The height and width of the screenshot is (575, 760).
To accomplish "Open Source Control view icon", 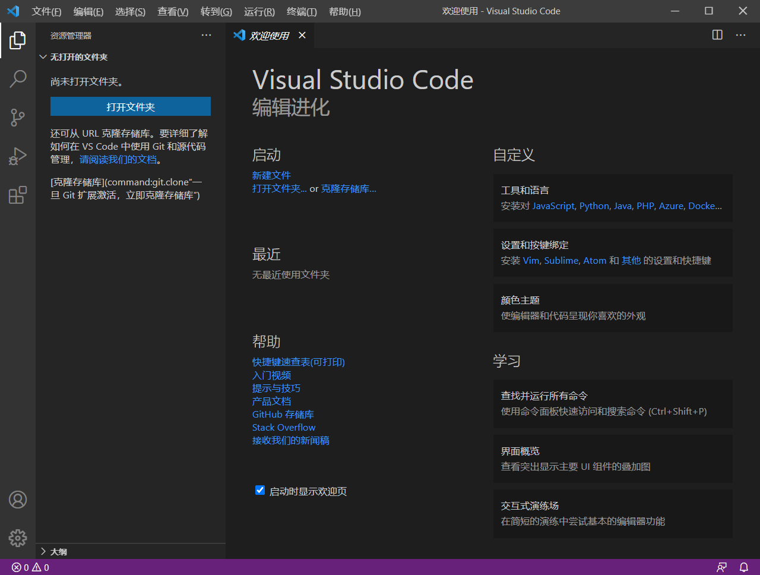I will pyautogui.click(x=18, y=117).
